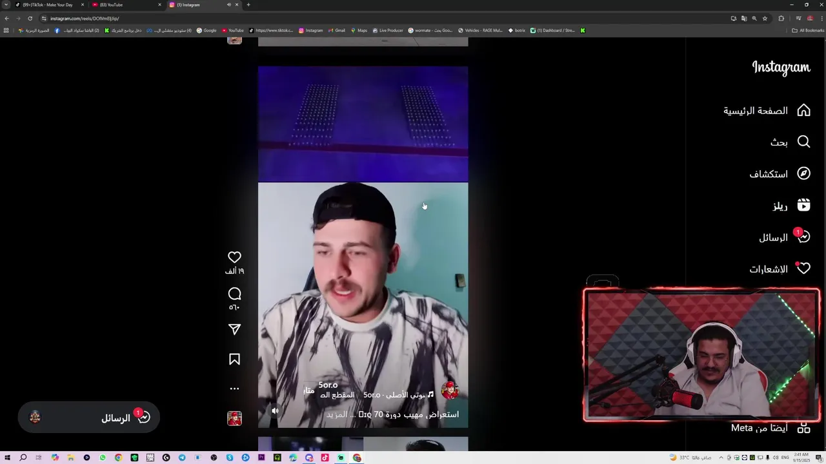Open the Google bookmark
Image resolution: width=826 pixels, height=464 pixels.
point(206,30)
